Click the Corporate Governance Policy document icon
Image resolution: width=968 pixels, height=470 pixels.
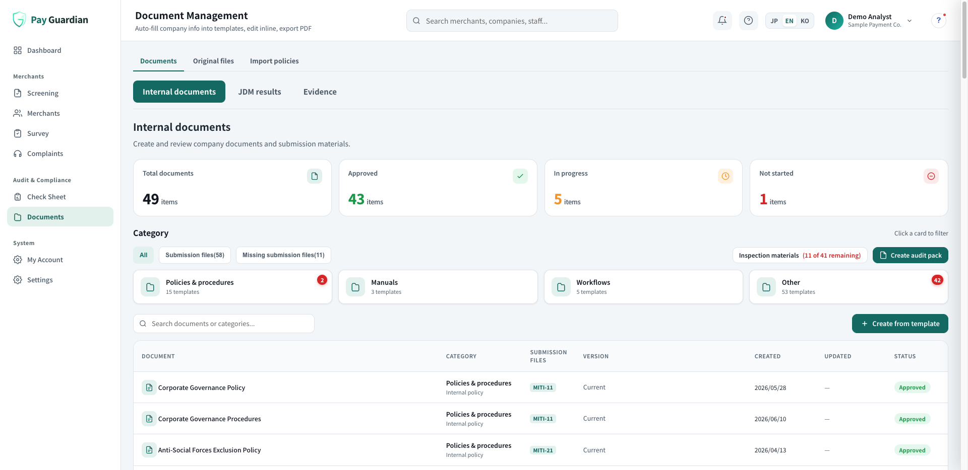[149, 387]
